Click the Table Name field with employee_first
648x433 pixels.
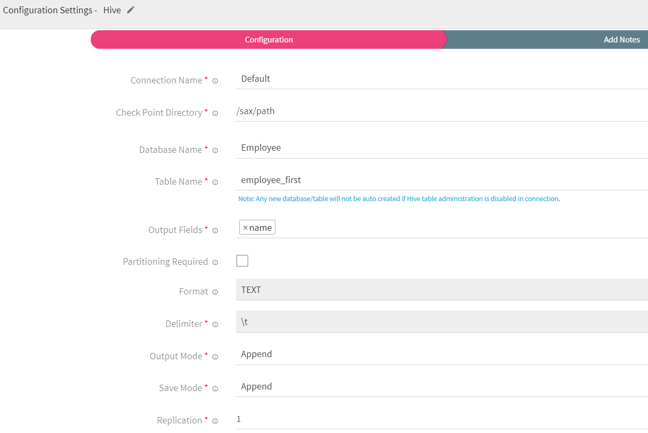coord(442,180)
